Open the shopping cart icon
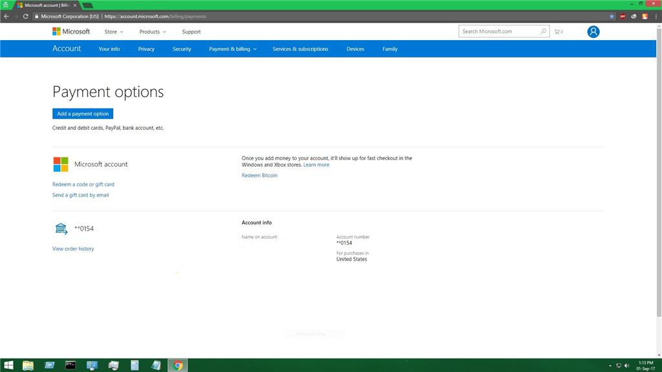 click(558, 32)
